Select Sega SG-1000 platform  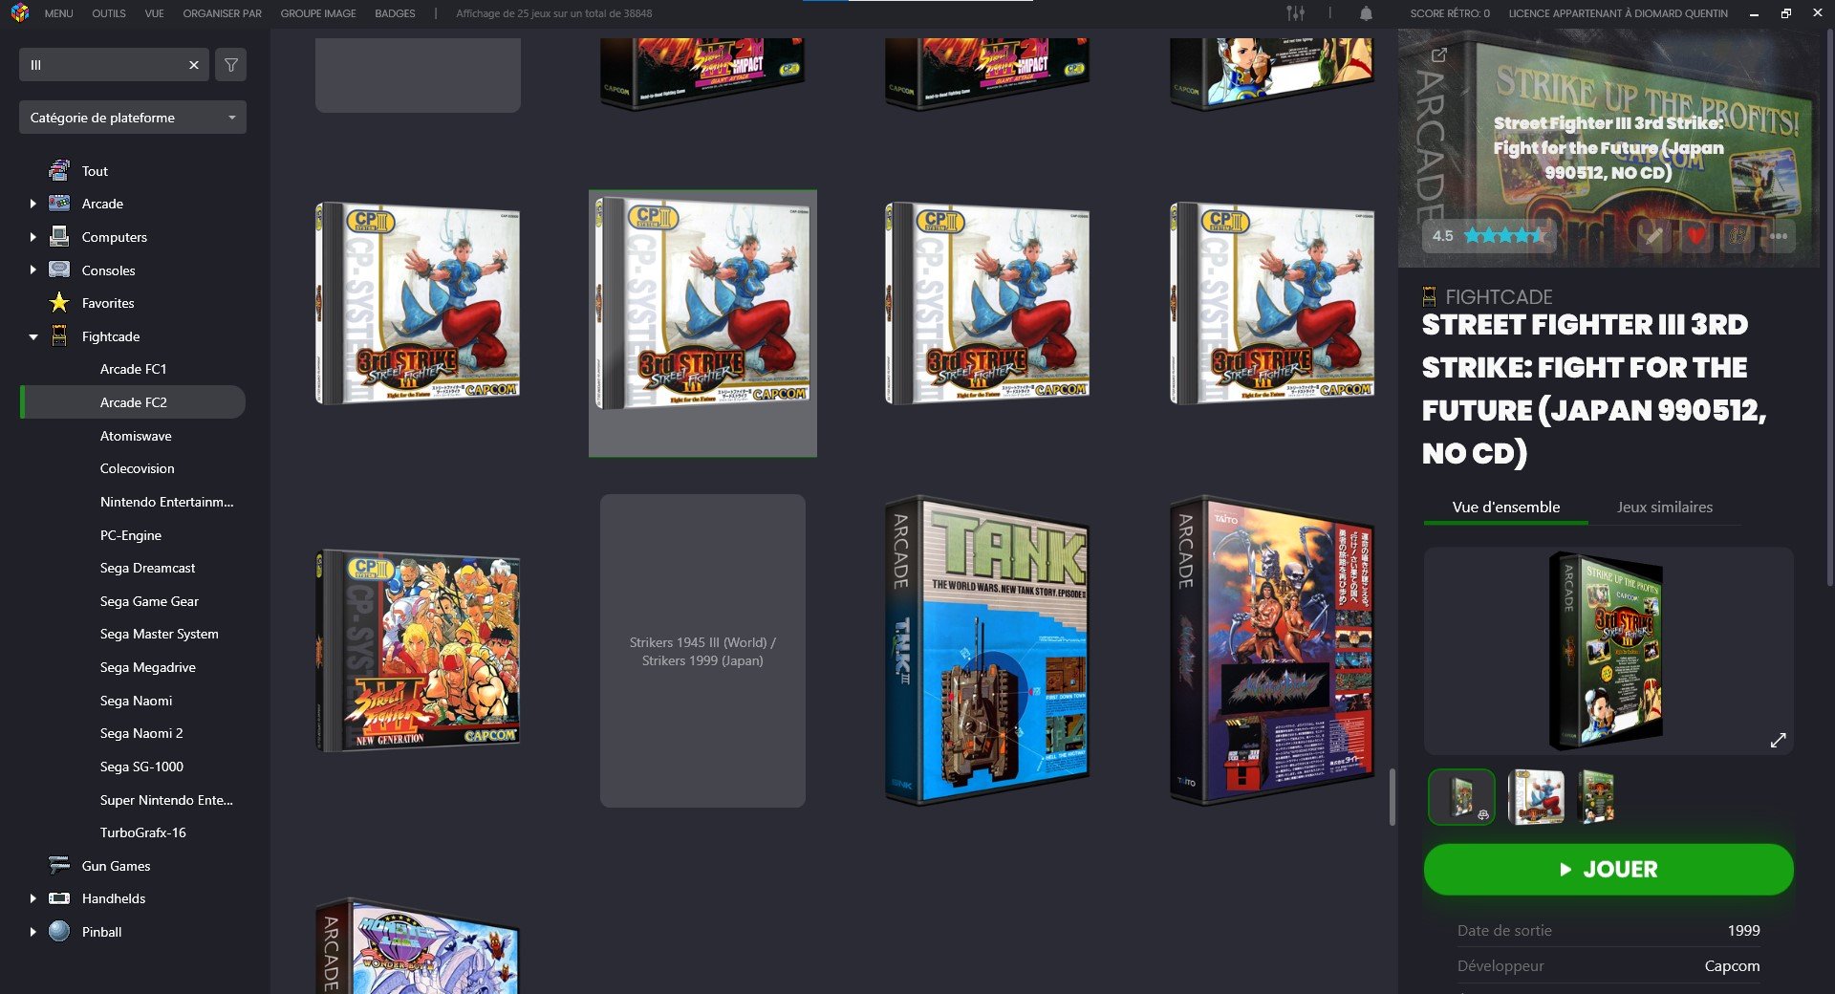[141, 767]
